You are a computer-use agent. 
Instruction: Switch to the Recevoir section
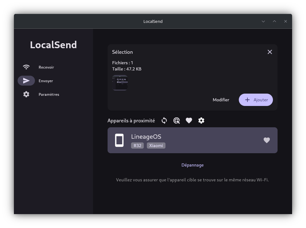[46, 67]
